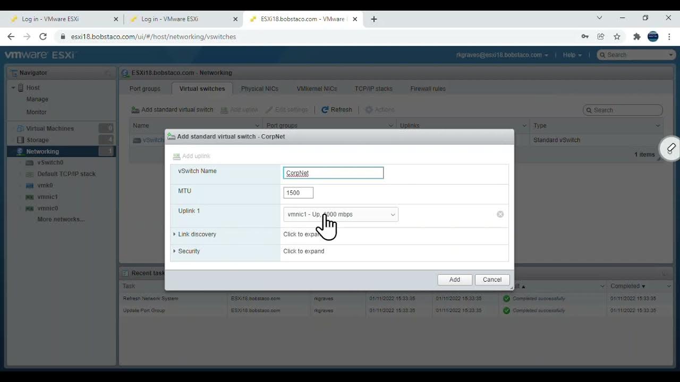Click Add standard virtual switch toolbar button
Screen dimensions: 680x382
(x=172, y=110)
